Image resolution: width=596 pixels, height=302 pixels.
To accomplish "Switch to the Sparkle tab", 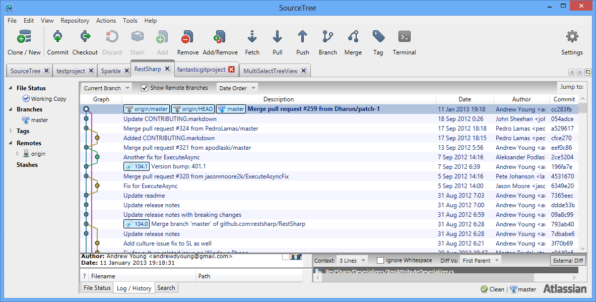I will 111,71.
